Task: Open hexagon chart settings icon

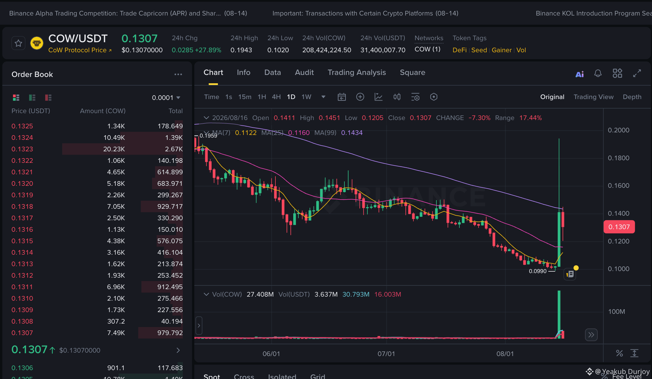Action: coord(434,97)
